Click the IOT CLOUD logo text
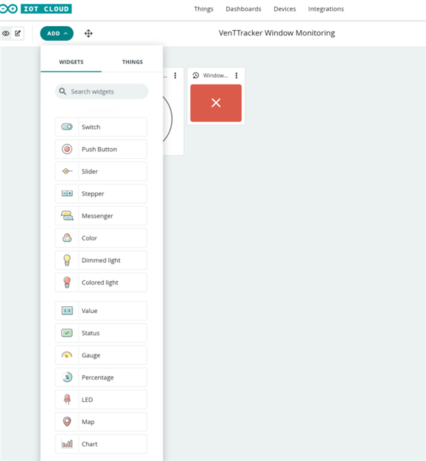This screenshot has width=426, height=461. pos(46,9)
